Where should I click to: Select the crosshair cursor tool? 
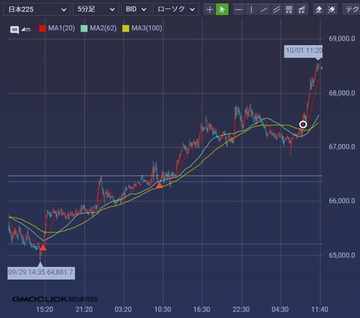[210, 9]
